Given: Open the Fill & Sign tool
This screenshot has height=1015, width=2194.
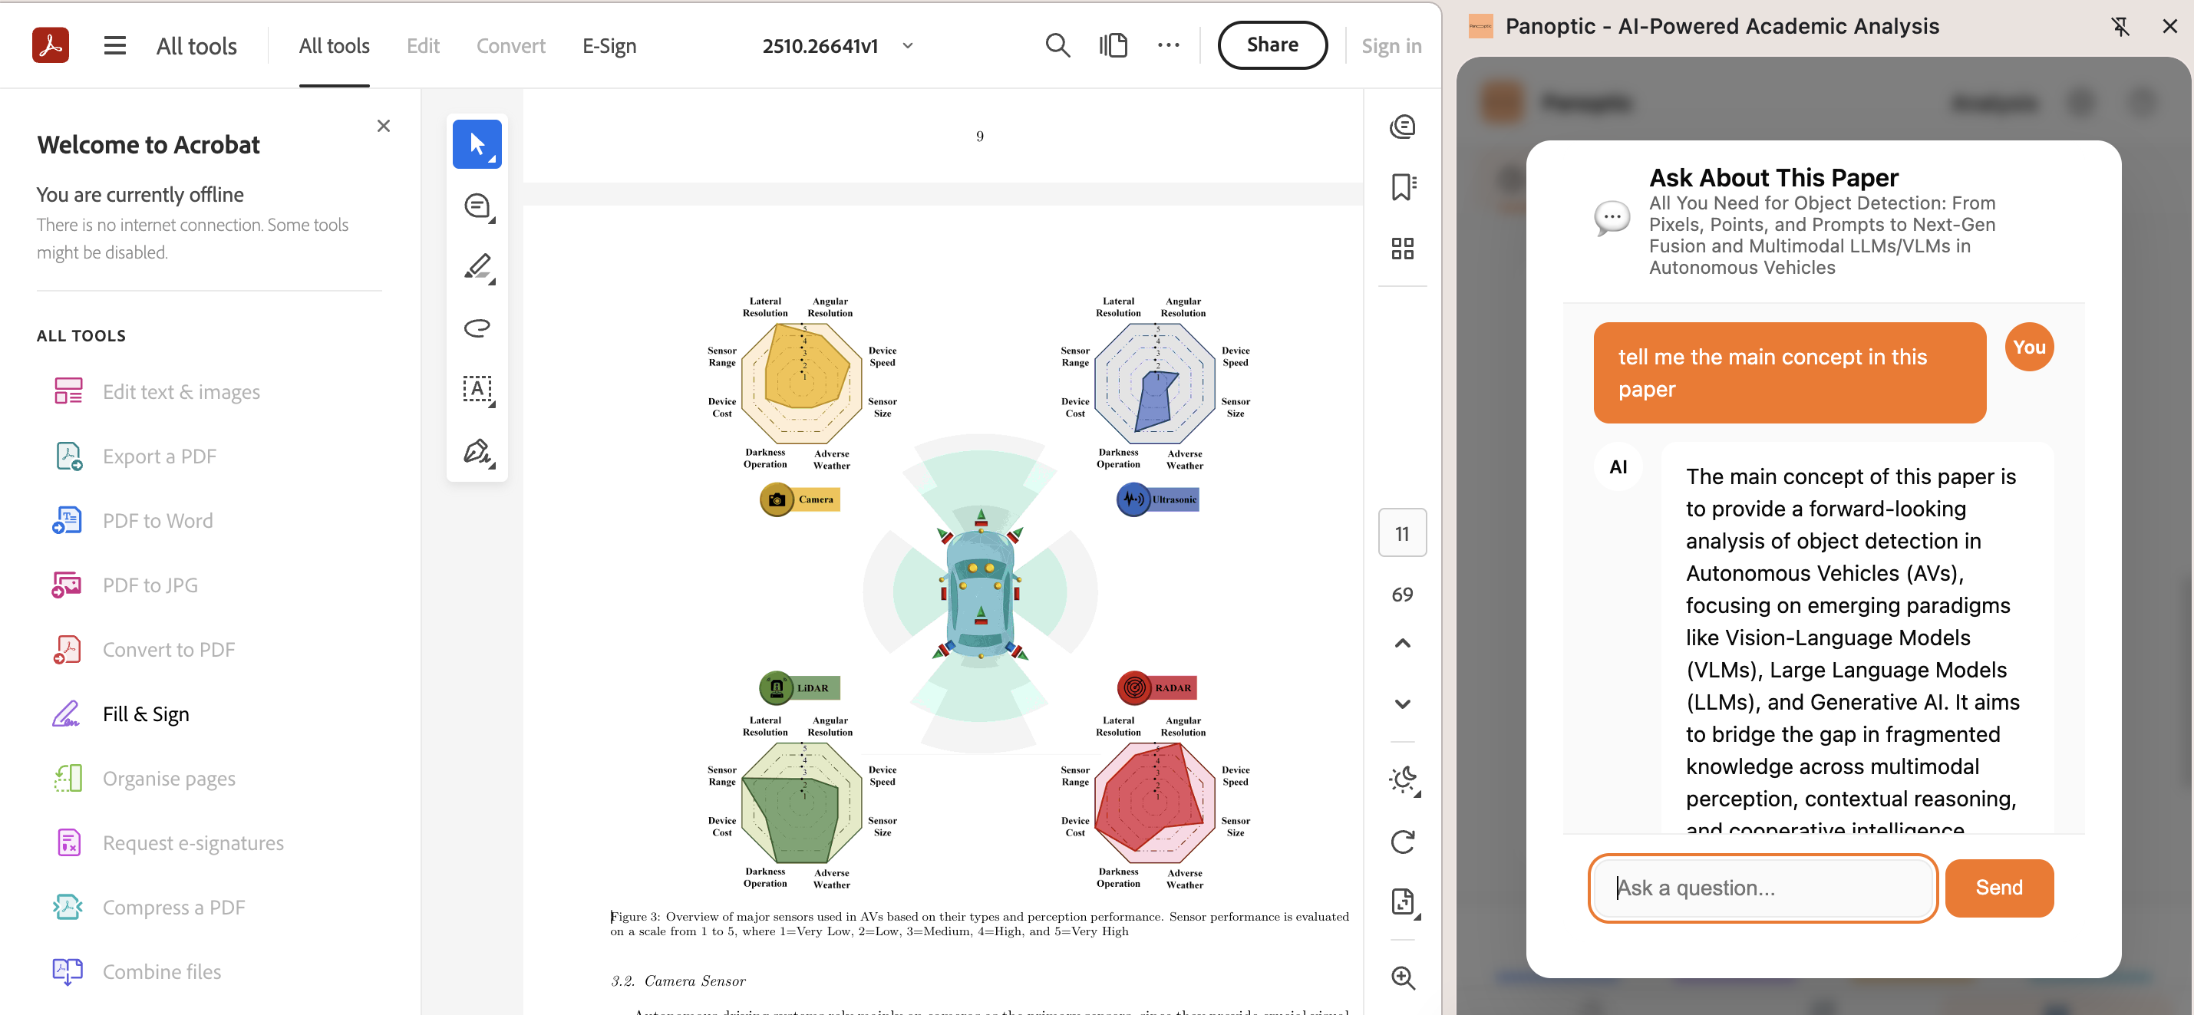Looking at the screenshot, I should click(x=146, y=713).
